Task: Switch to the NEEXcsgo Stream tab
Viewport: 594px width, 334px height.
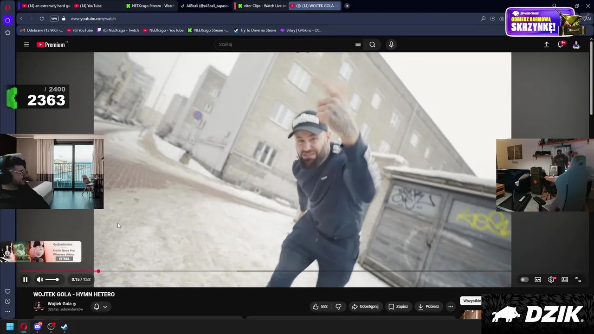Action: (151, 6)
